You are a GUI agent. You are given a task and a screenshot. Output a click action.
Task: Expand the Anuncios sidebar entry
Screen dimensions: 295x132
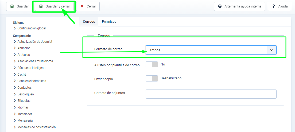(24, 48)
